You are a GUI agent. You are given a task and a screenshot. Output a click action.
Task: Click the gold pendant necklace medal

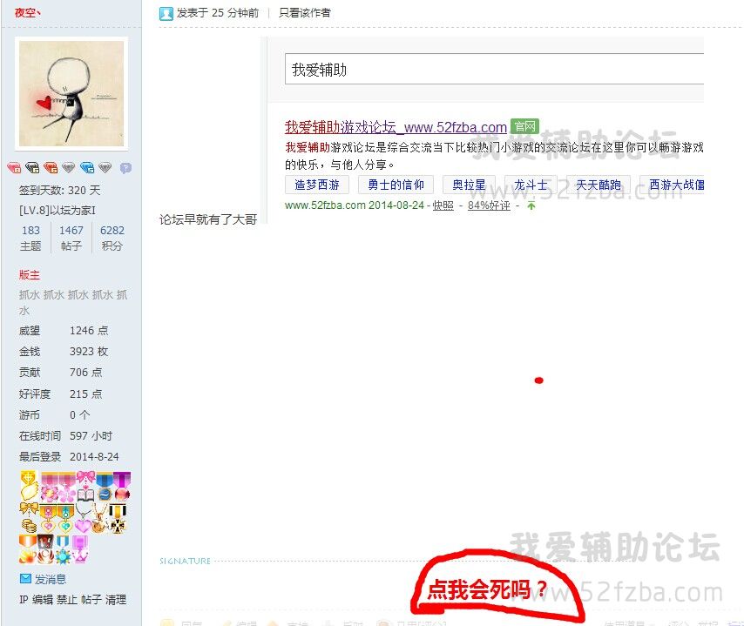(x=100, y=518)
